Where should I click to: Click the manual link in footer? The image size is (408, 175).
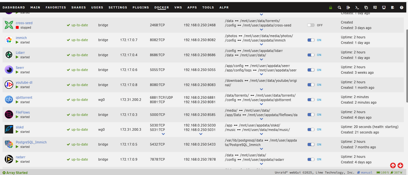pyautogui.click(x=367, y=173)
